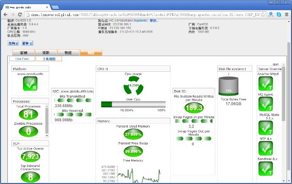Viewport: 292px width, 184px height.
Task: Click the Bits Transmitted arrows indicator
Action: click(x=73, y=100)
